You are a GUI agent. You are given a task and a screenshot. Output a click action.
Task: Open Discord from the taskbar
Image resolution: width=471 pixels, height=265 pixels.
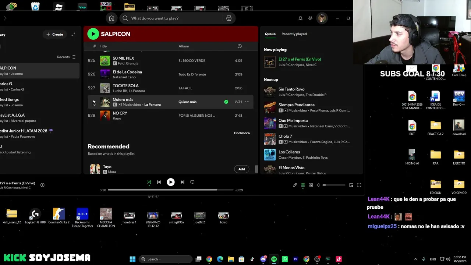click(263, 259)
